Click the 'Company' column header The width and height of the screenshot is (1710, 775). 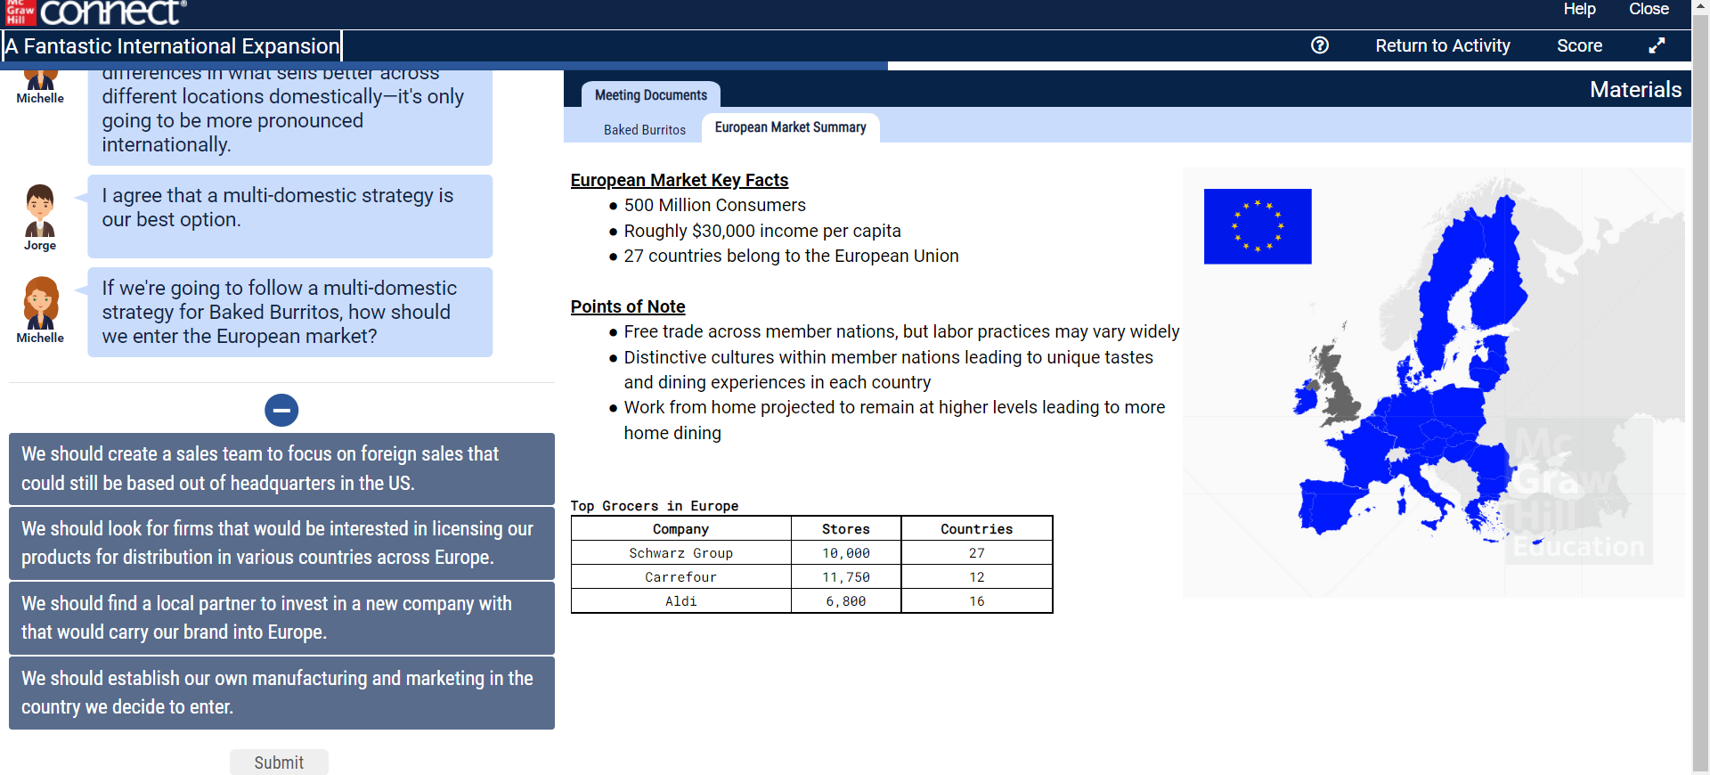point(681,529)
